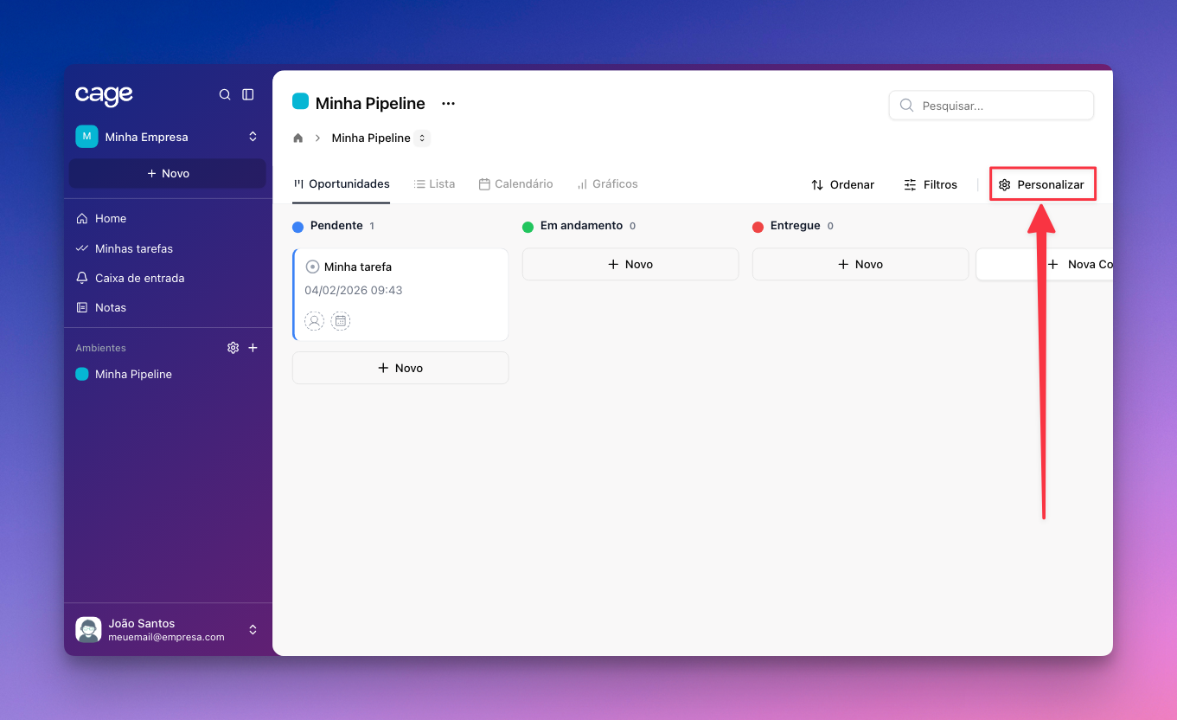Click the home icon in breadcrumb
Screen dimensions: 1177x720
pyautogui.click(x=298, y=138)
